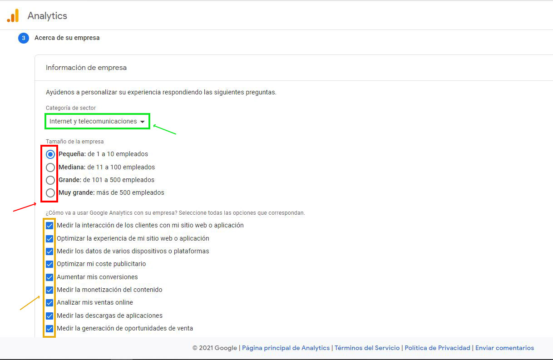
Task: Uncheck Medir la interacción de los clientes
Action: tap(49, 226)
